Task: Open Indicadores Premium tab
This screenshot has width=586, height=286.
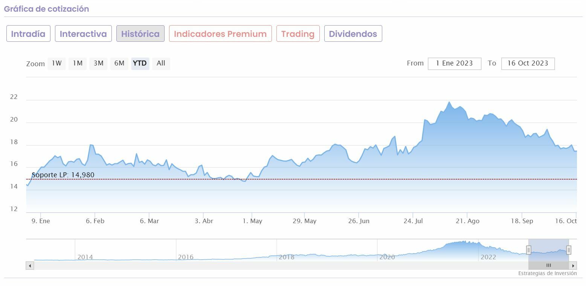Action: point(220,34)
